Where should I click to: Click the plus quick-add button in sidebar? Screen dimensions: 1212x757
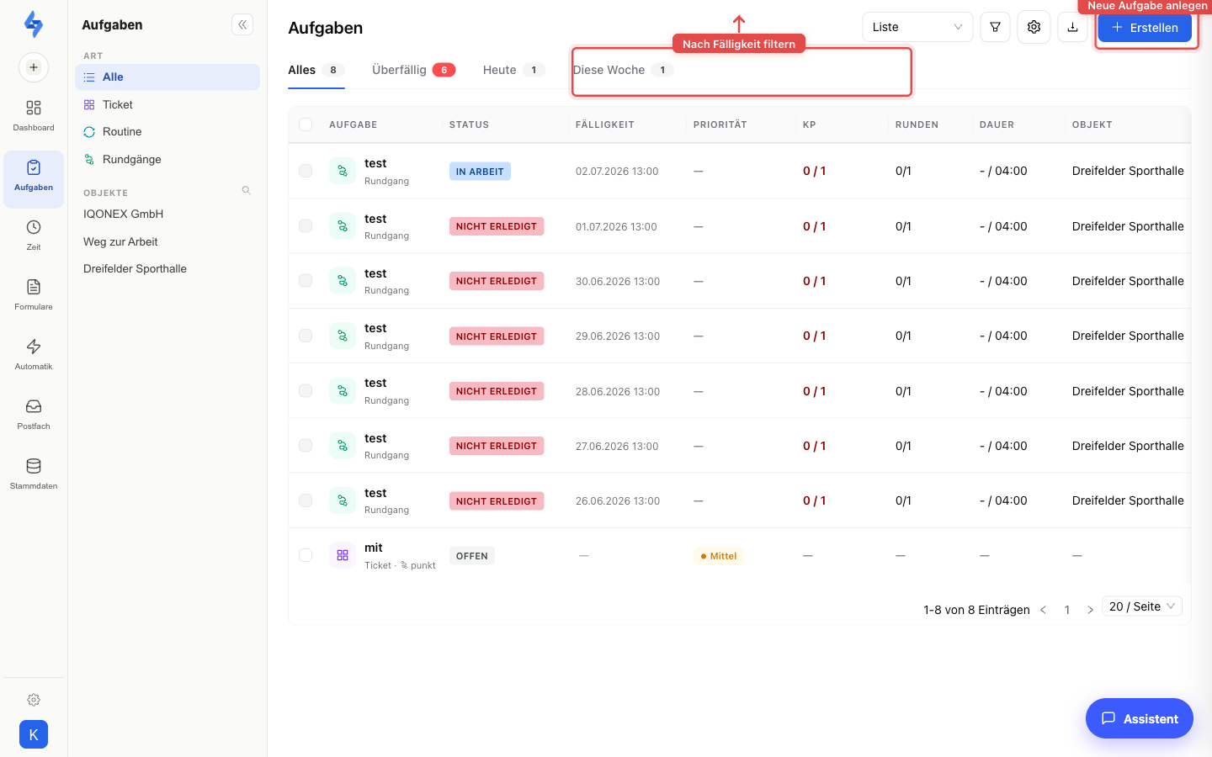coord(34,67)
